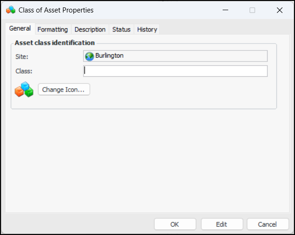Minimize the properties dialog window
The height and width of the screenshot is (235, 295).
pos(225,10)
